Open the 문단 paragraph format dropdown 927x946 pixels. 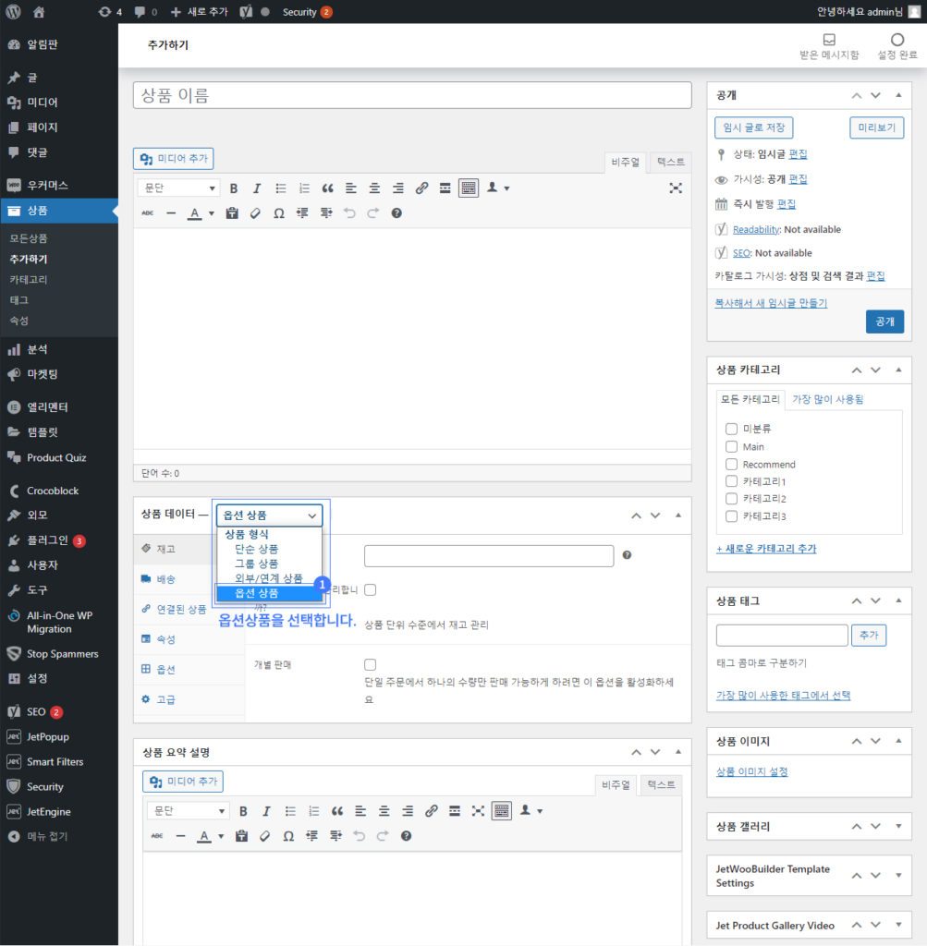tap(178, 188)
